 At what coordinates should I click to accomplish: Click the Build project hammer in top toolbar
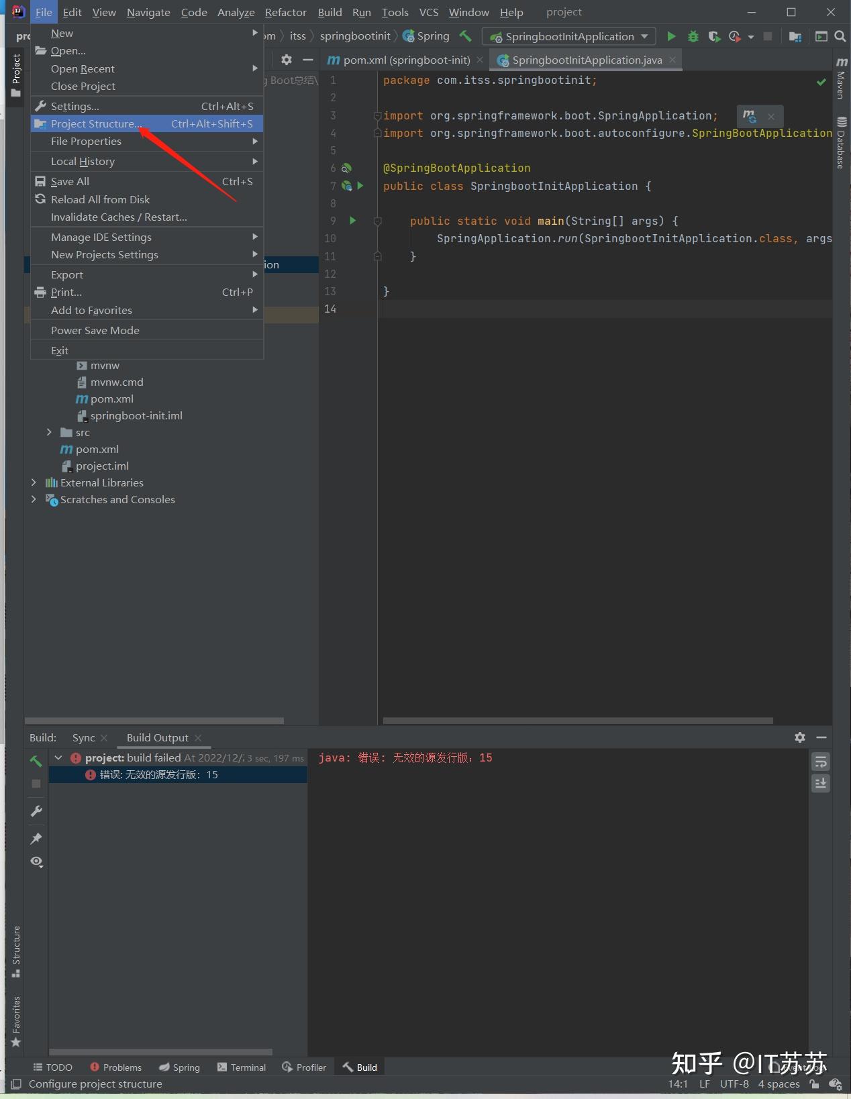pos(465,36)
